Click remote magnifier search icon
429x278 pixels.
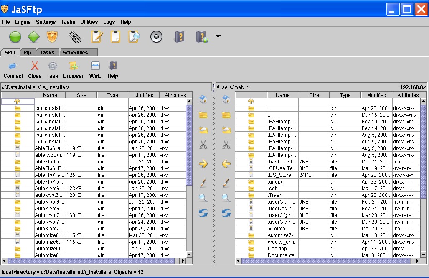click(226, 198)
